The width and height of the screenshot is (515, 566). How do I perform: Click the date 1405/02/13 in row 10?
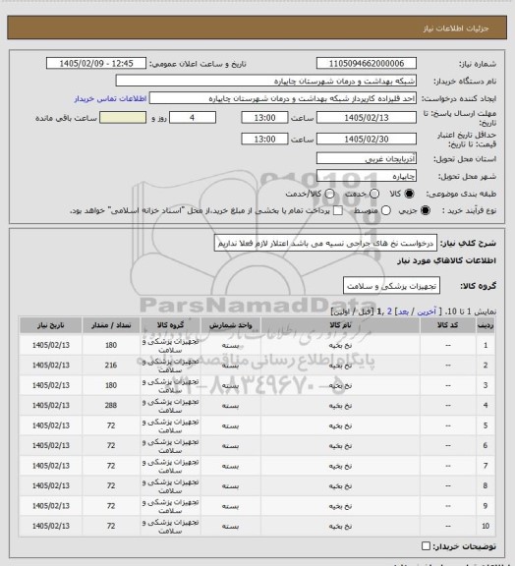click(x=51, y=526)
